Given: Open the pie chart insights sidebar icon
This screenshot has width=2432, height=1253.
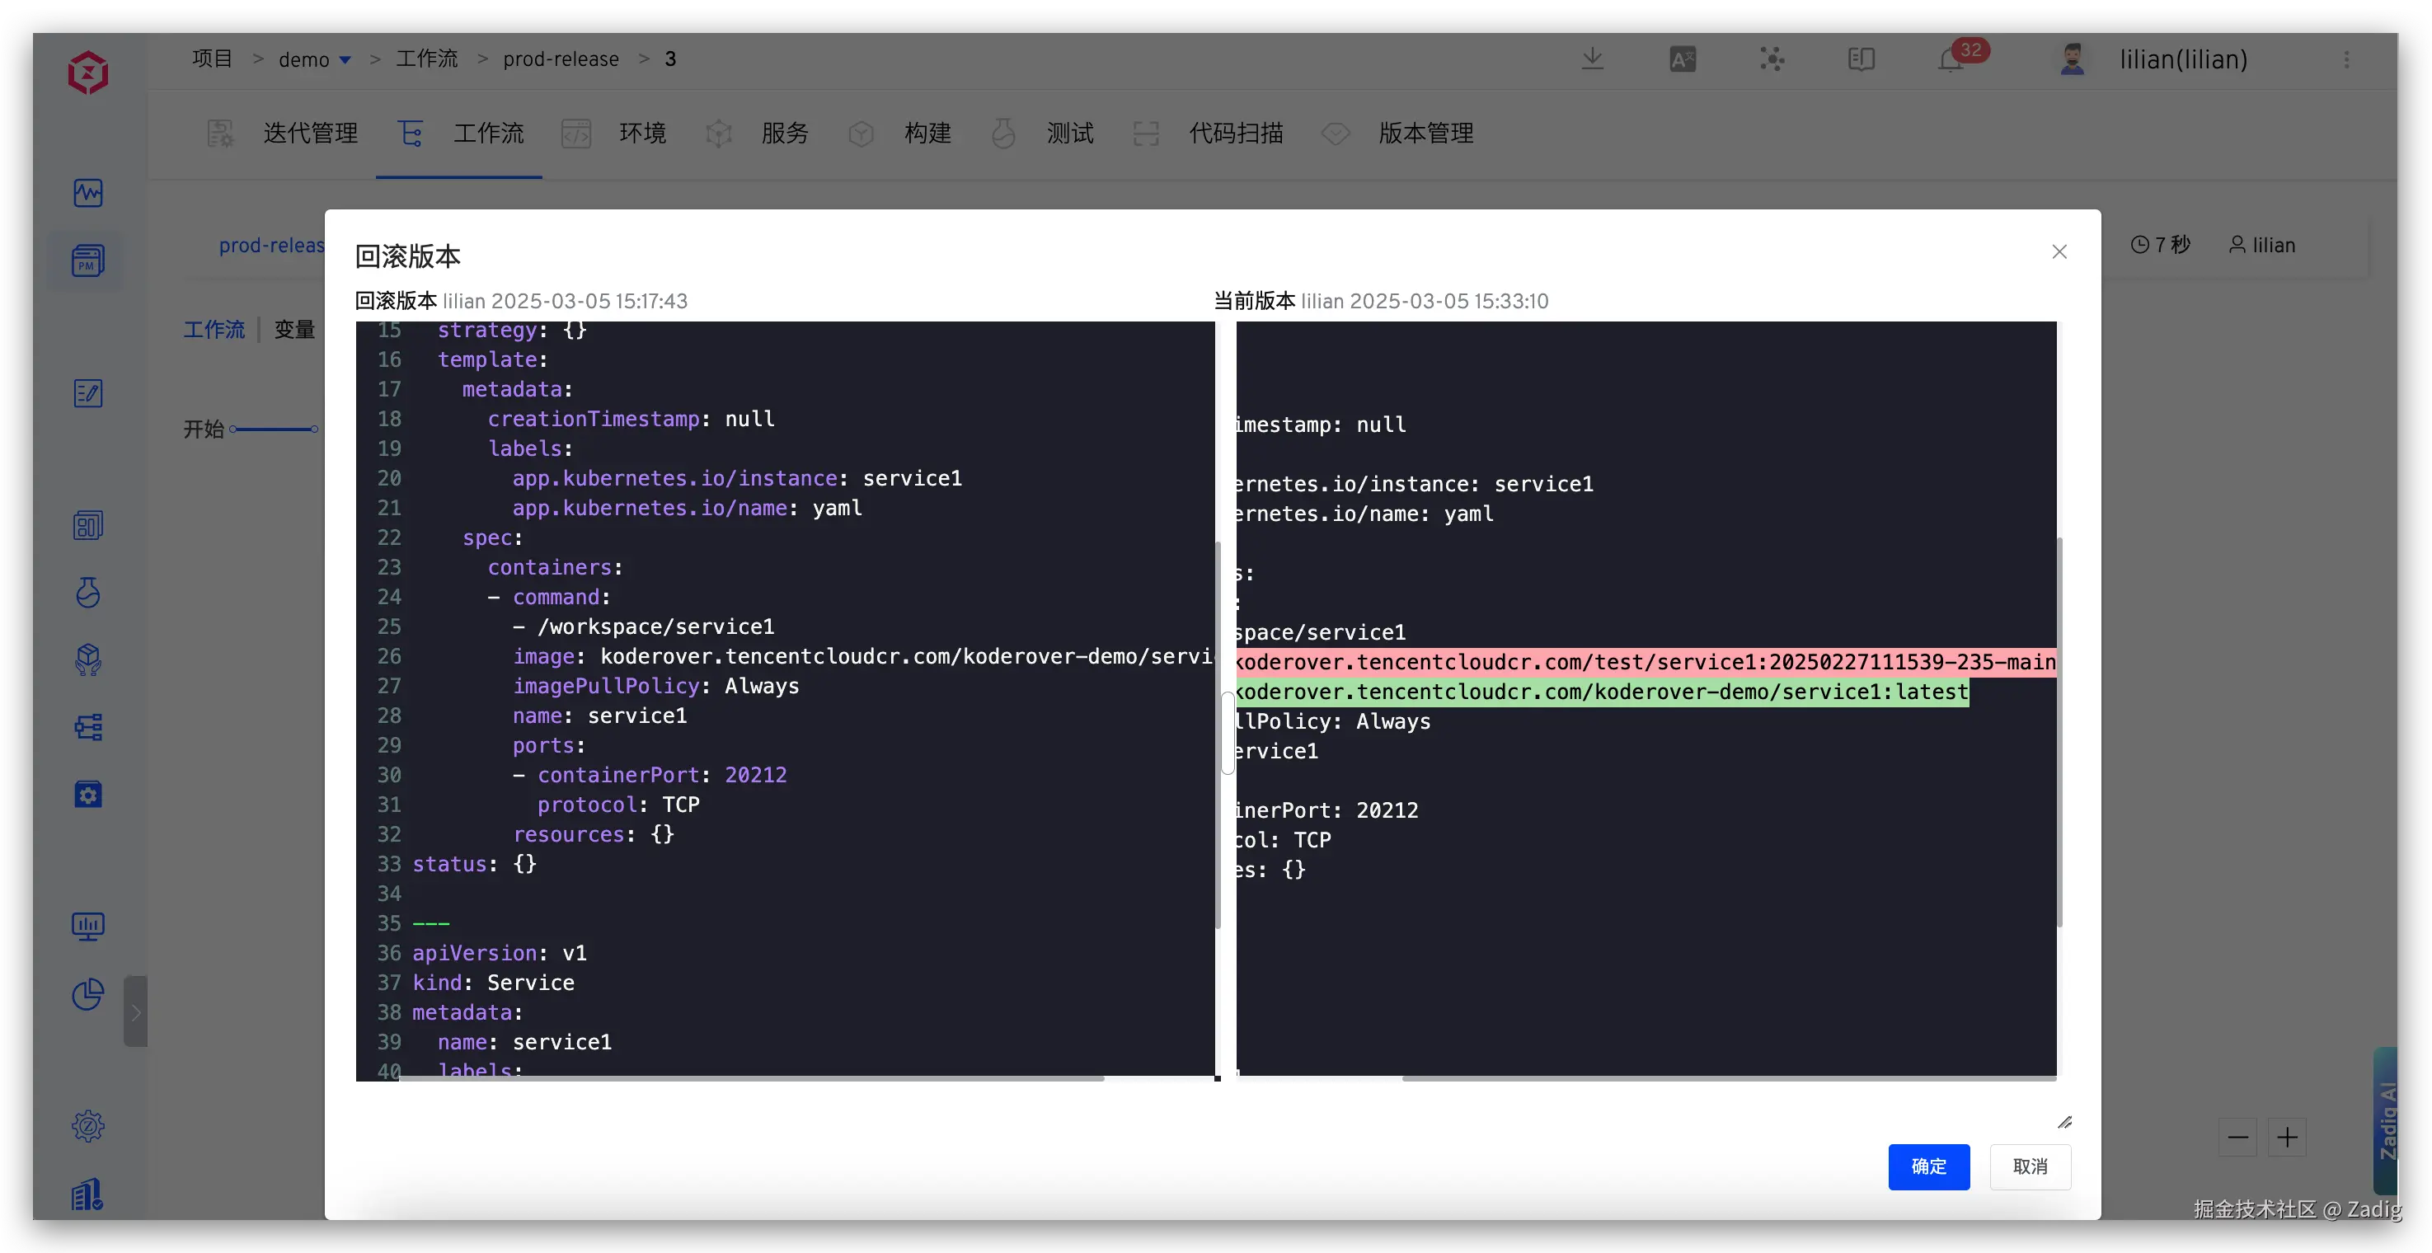Looking at the screenshot, I should pyautogui.click(x=88, y=994).
